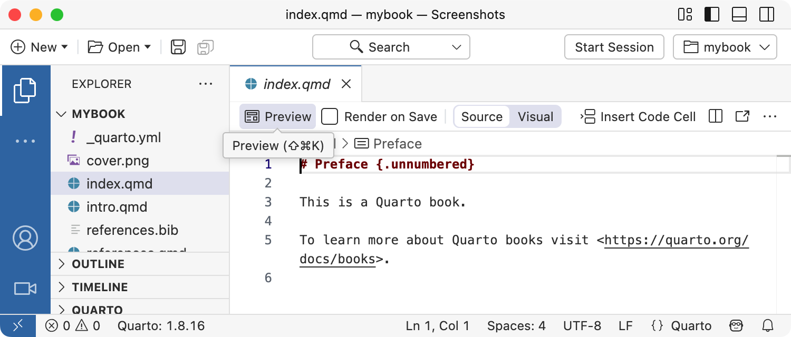Click Insert Code Cell
The height and width of the screenshot is (337, 791).
tap(639, 116)
